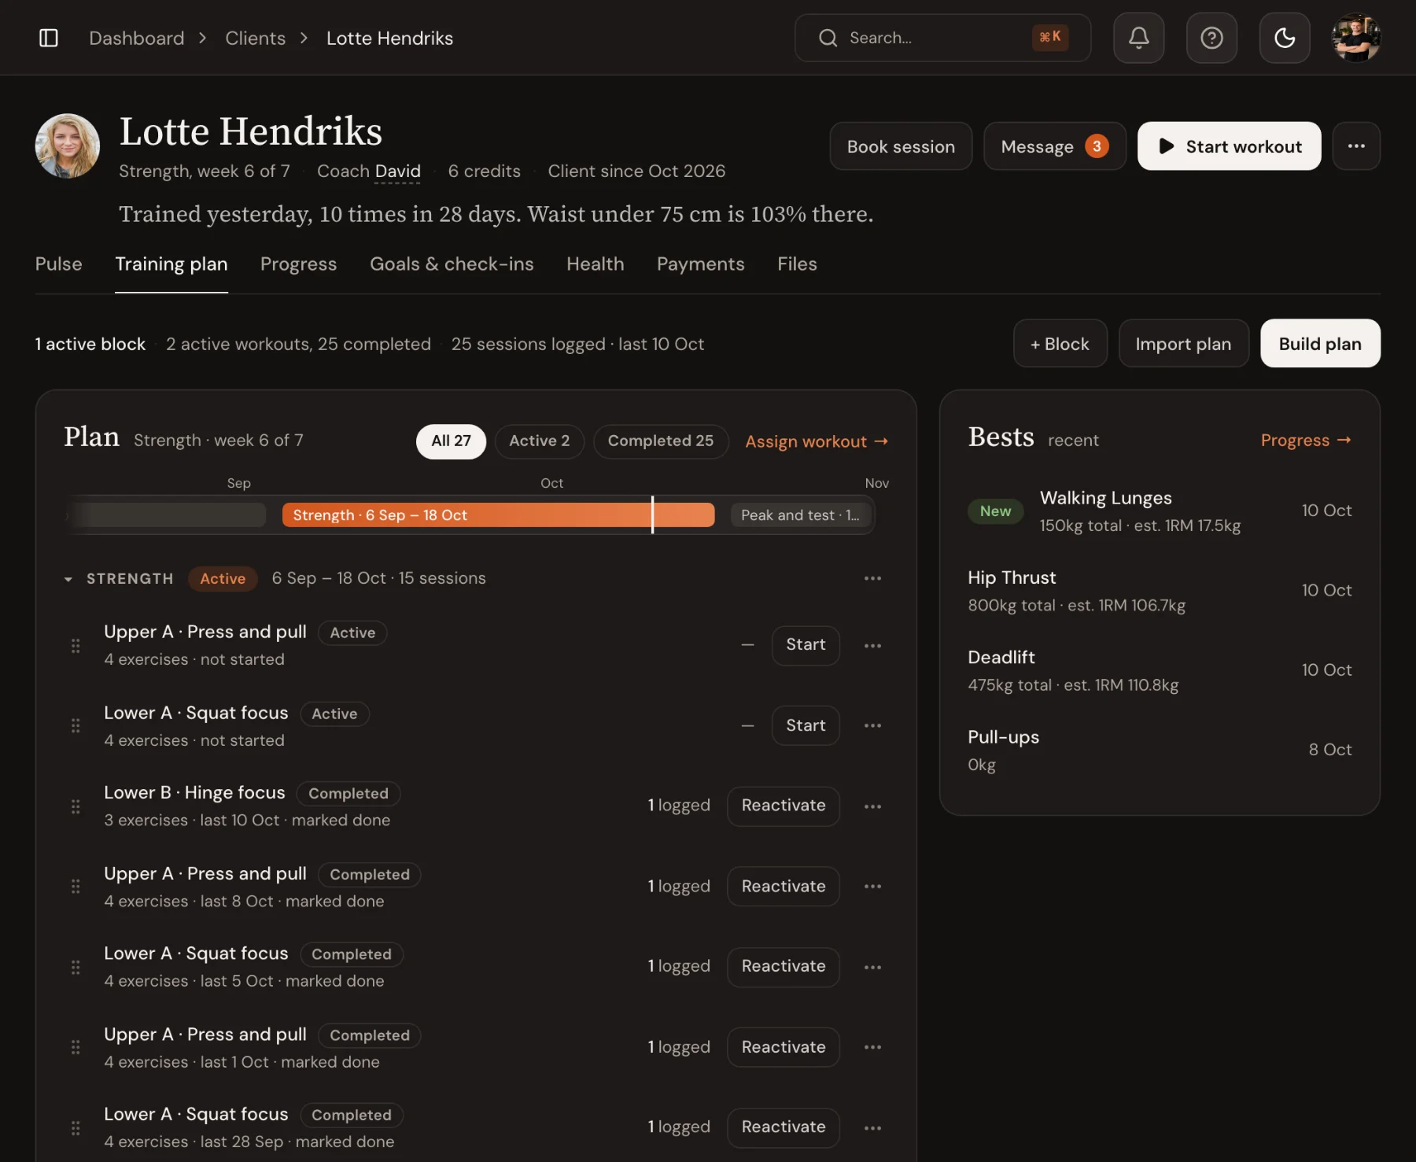Open the user profile avatar menu
The width and height of the screenshot is (1416, 1162).
(x=1356, y=38)
